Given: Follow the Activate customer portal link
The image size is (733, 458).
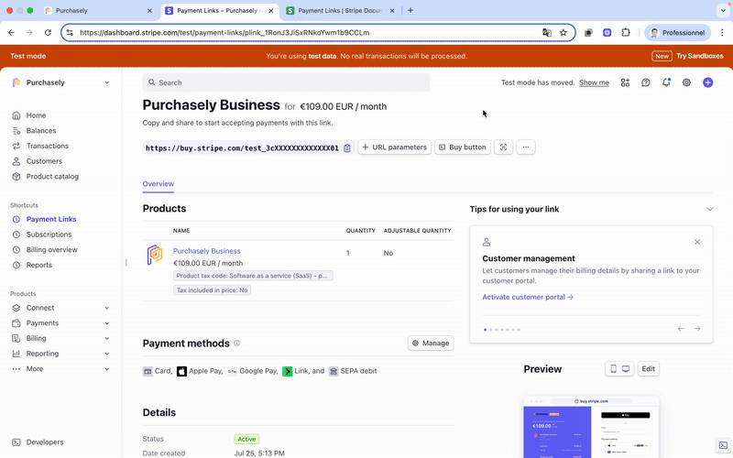Looking at the screenshot, I should tap(528, 297).
